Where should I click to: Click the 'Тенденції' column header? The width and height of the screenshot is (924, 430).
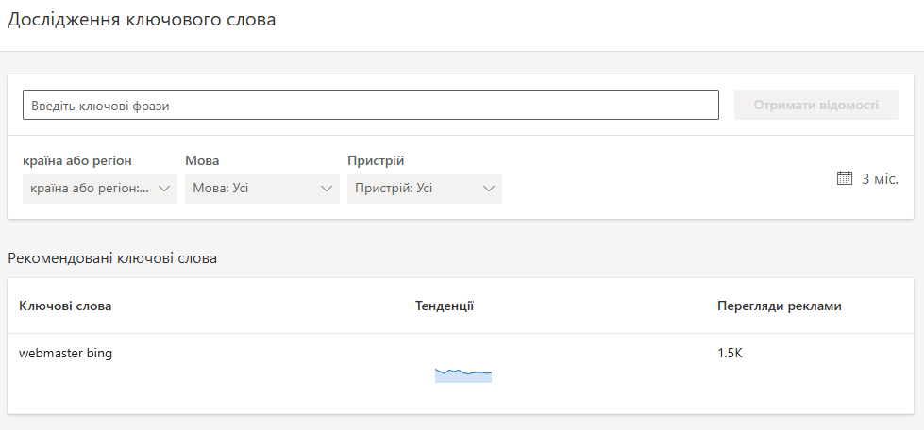444,306
